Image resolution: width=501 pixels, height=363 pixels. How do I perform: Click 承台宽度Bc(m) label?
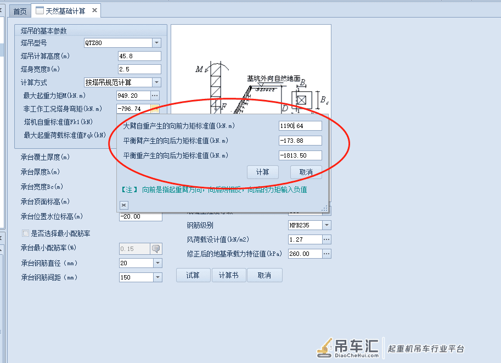(42, 187)
